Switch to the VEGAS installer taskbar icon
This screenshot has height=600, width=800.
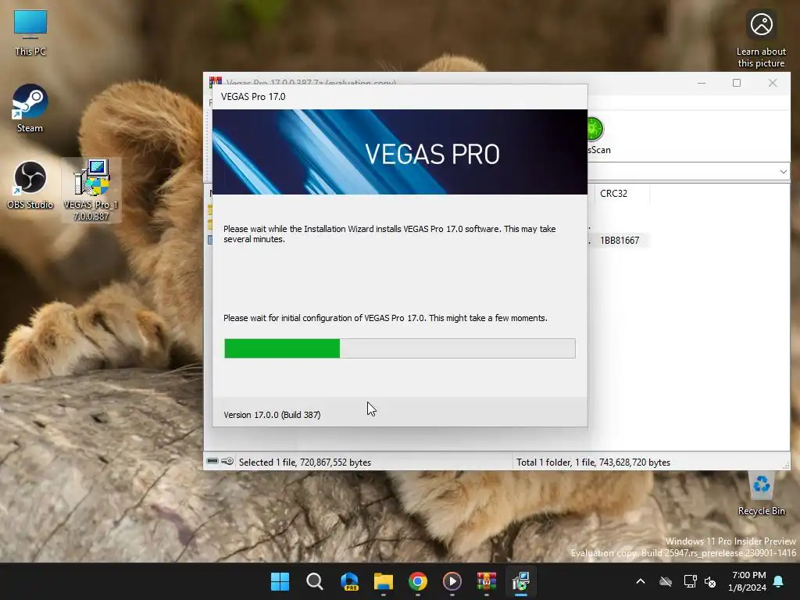coord(521,581)
